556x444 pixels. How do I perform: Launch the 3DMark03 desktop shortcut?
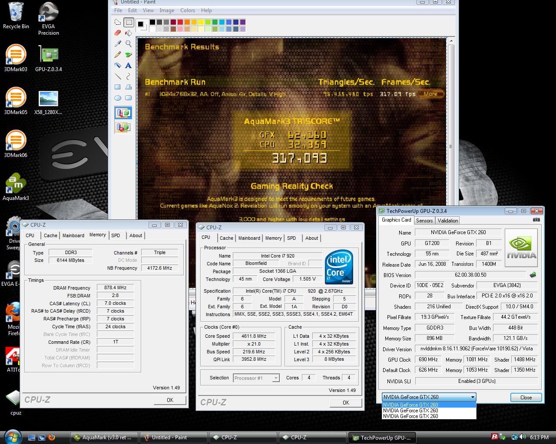16,58
